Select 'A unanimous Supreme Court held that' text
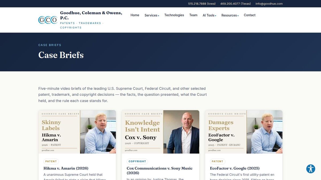The width and height of the screenshot is (321, 180). click(x=73, y=175)
